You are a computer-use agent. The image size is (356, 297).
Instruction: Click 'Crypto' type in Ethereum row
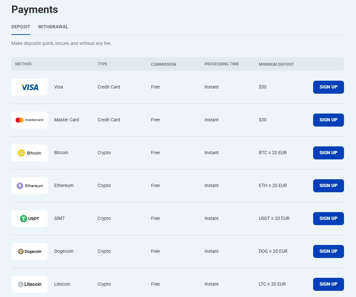click(104, 185)
